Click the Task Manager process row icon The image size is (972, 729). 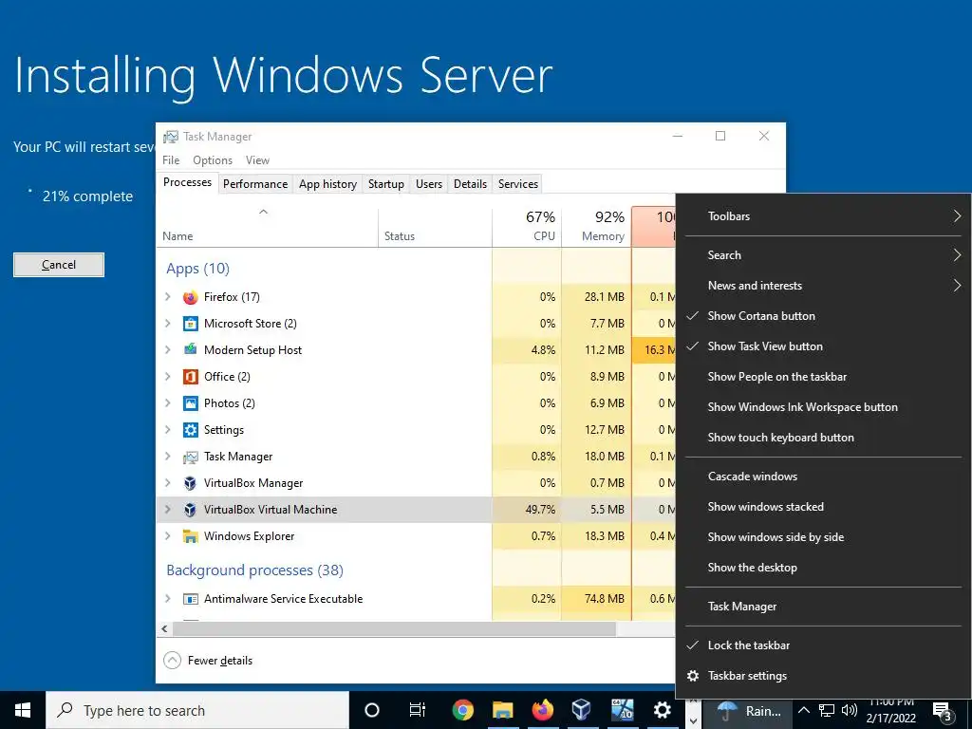(x=190, y=457)
